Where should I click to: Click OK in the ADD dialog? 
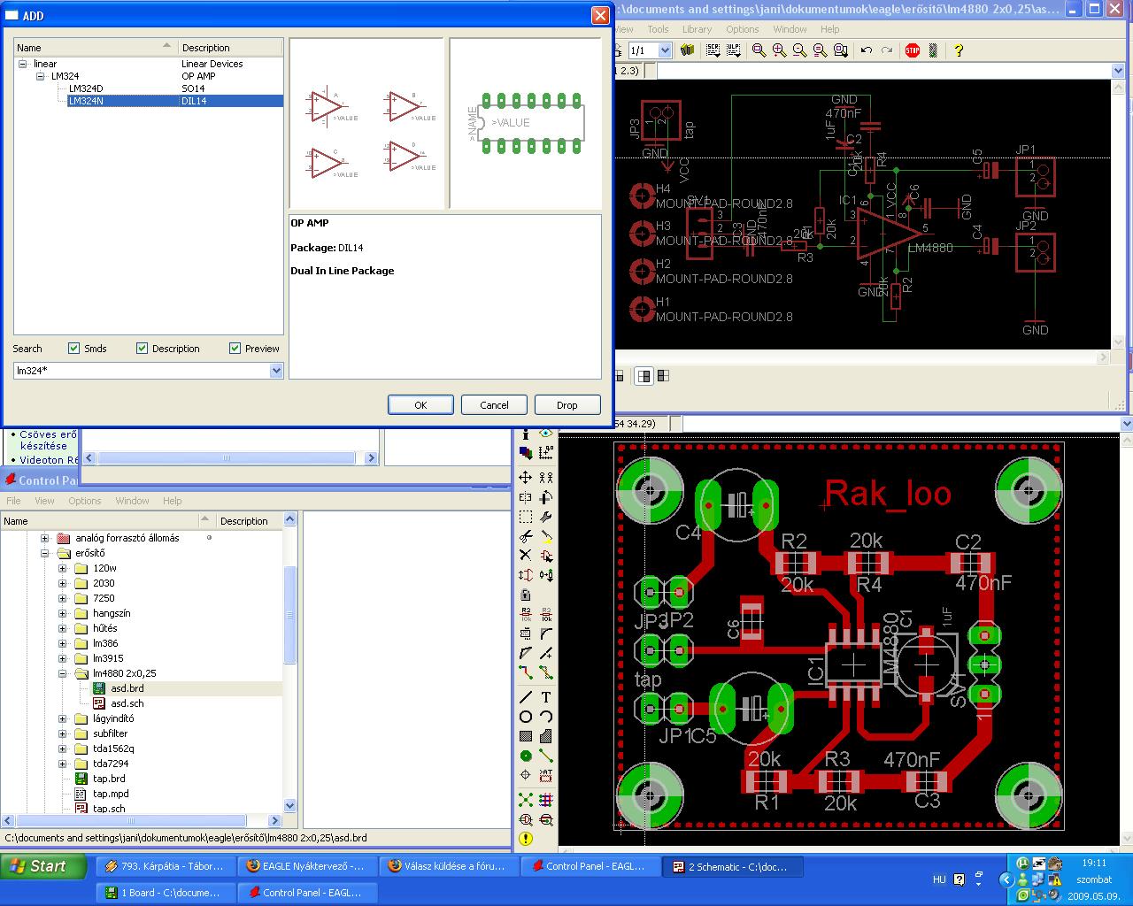(x=420, y=405)
